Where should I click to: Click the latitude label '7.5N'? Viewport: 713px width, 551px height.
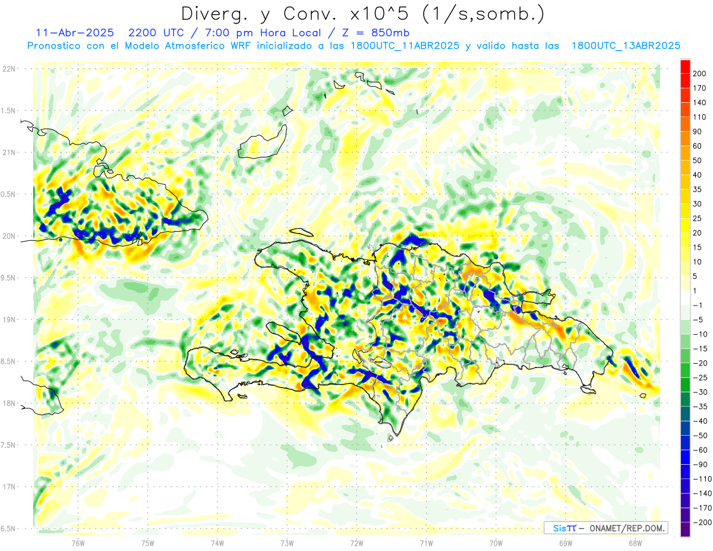[8, 445]
